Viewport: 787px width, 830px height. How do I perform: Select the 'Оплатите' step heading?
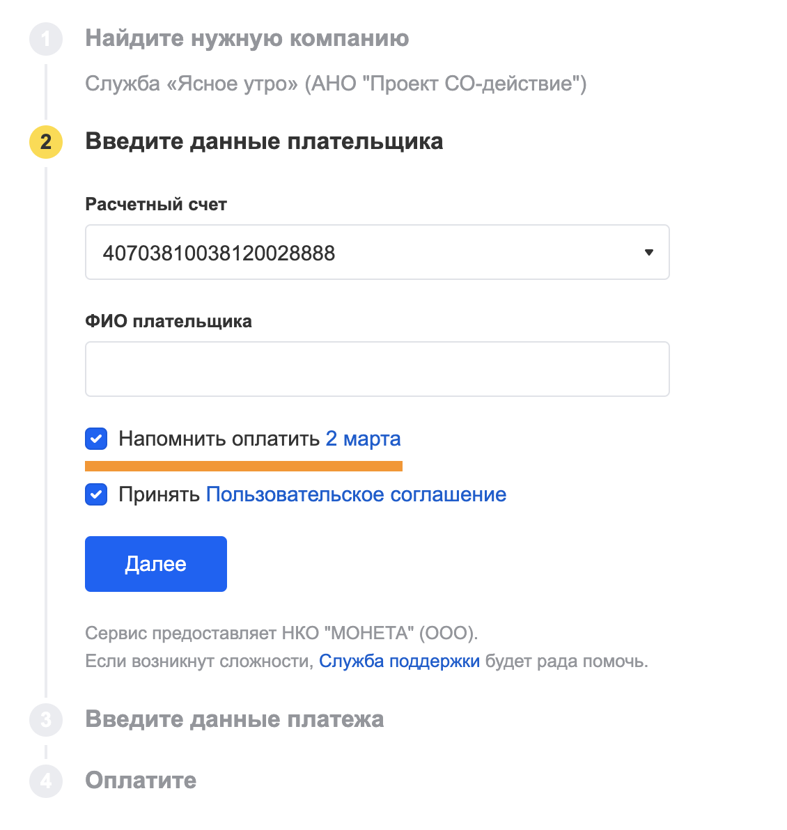point(141,781)
